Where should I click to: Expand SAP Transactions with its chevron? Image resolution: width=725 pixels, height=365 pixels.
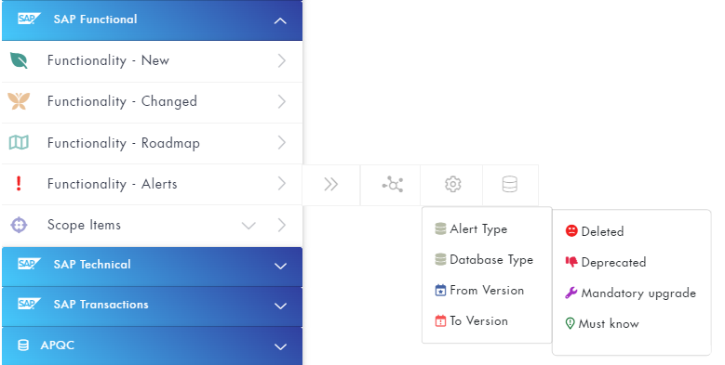pos(280,306)
